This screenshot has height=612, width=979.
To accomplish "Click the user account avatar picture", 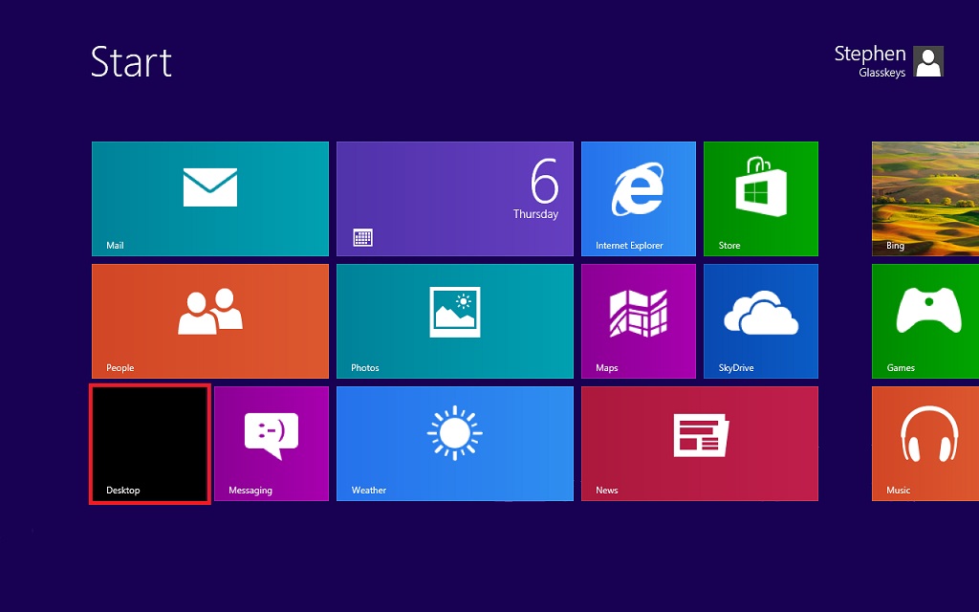I will [x=928, y=61].
